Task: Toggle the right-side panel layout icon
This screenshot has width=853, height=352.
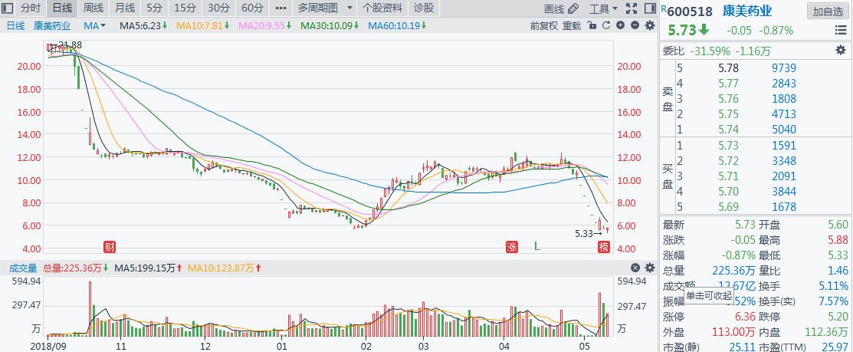Action: tap(649, 9)
